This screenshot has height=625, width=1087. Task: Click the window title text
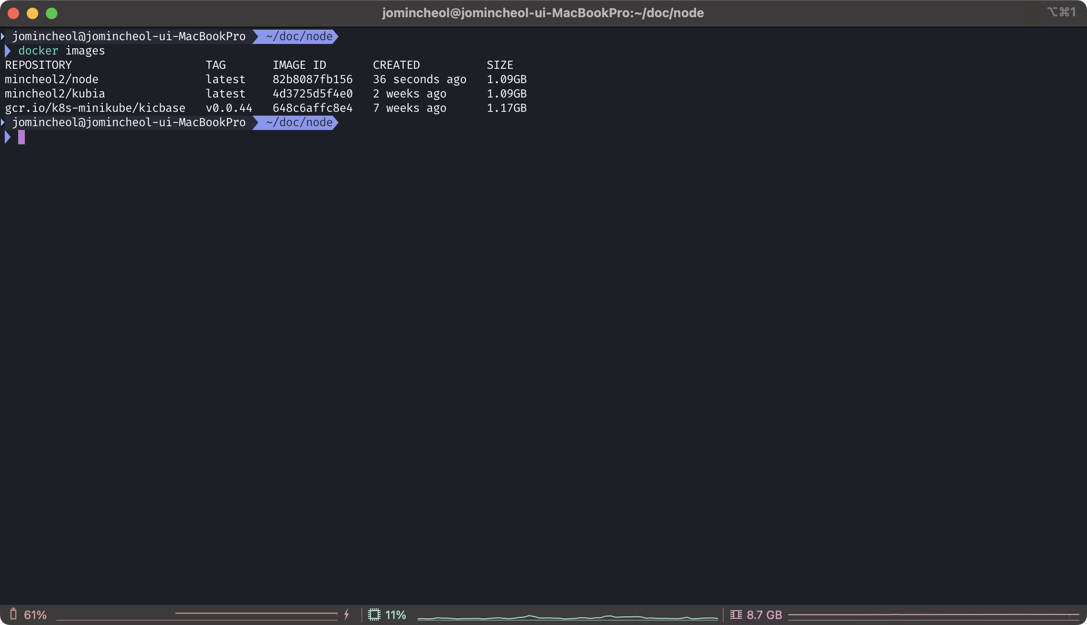543,13
